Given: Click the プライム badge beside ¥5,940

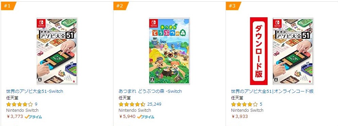Looking at the screenshot, I should [146, 117].
